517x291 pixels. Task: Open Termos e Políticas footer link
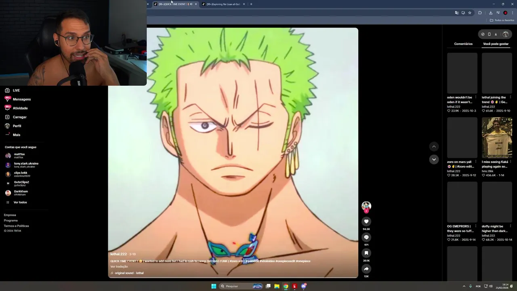[x=17, y=226]
